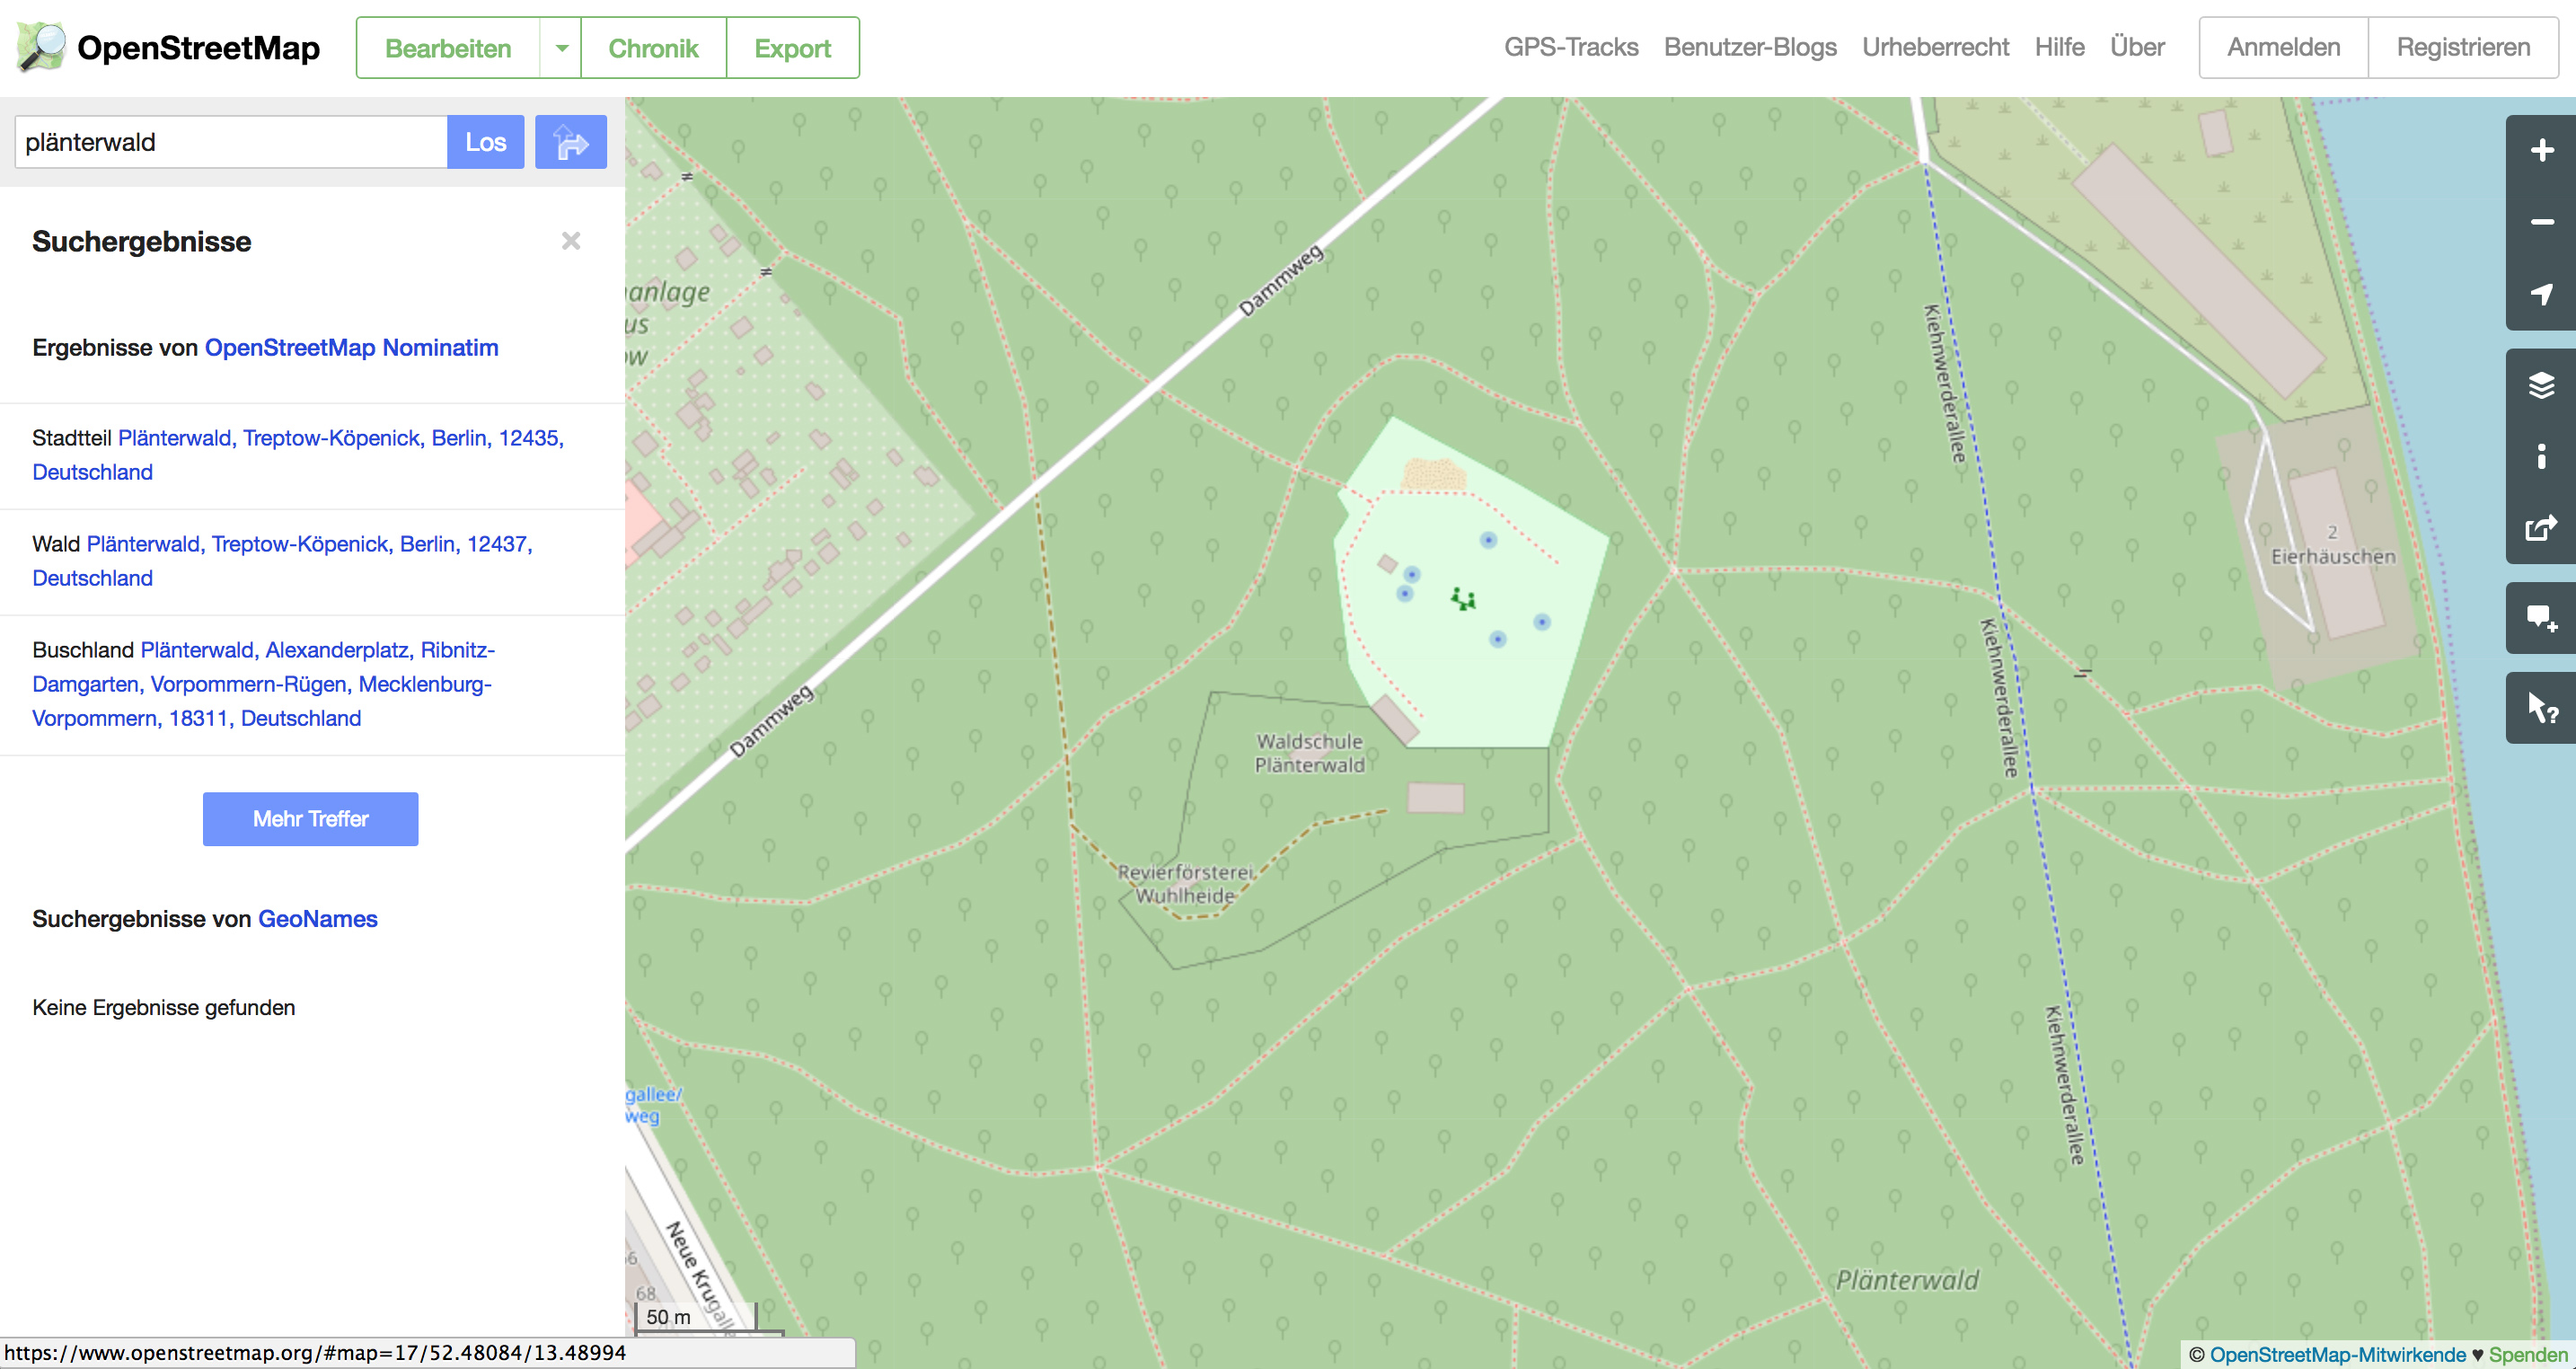Open the Export tab

point(792,48)
